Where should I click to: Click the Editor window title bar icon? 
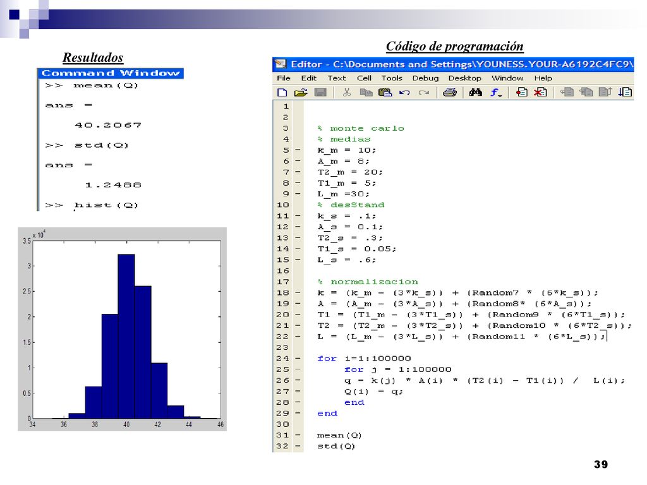point(281,64)
